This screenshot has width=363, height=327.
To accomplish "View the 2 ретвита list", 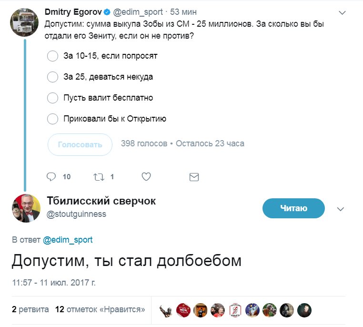I will tap(30, 309).
